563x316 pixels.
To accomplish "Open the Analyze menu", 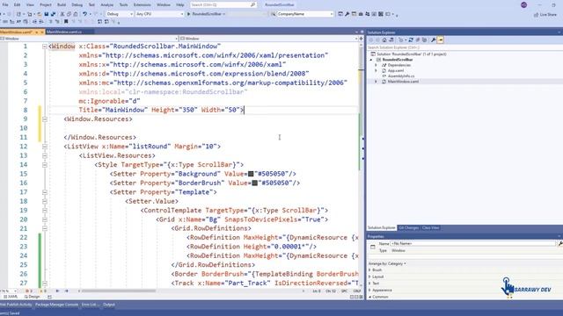I will click(106, 5).
